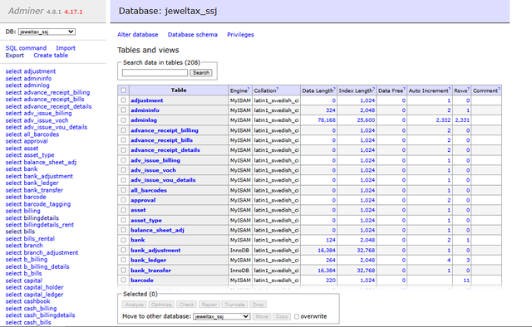
Task: Check the barcode row checkbox
Action: tap(123, 281)
